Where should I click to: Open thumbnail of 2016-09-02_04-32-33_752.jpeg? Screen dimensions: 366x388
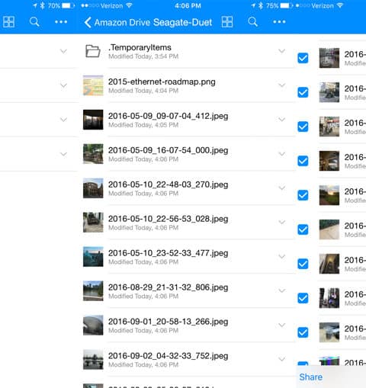(93, 360)
